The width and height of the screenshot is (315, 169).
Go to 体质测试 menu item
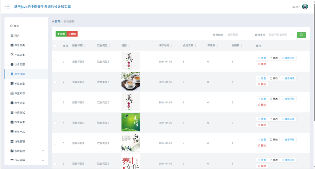(x=26, y=112)
